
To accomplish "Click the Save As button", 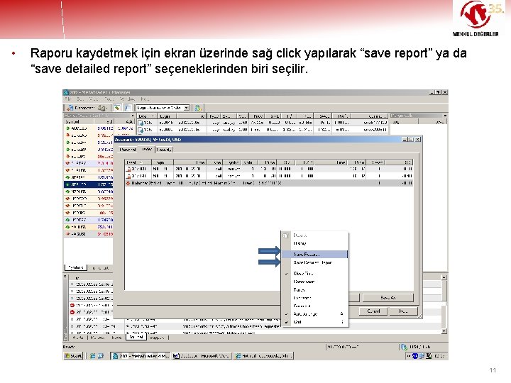I will click(x=388, y=298).
